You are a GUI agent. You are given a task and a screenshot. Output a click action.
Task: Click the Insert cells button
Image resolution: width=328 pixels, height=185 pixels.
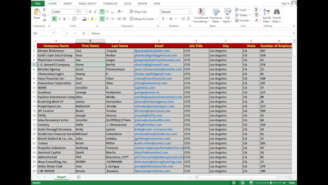(243, 10)
